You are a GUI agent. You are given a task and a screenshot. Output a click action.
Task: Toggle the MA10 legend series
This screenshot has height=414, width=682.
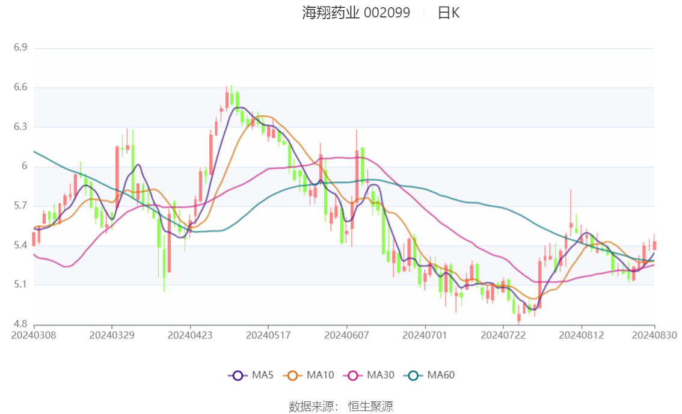click(x=309, y=376)
